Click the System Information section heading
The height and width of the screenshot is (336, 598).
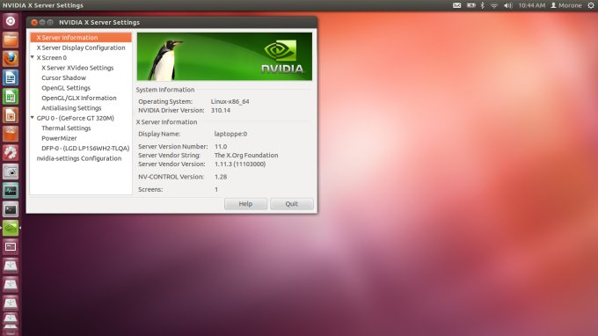pos(165,90)
